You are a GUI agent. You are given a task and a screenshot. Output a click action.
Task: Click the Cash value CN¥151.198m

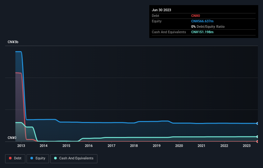pos(202,32)
